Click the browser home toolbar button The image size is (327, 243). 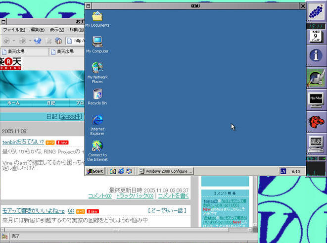[58, 41]
